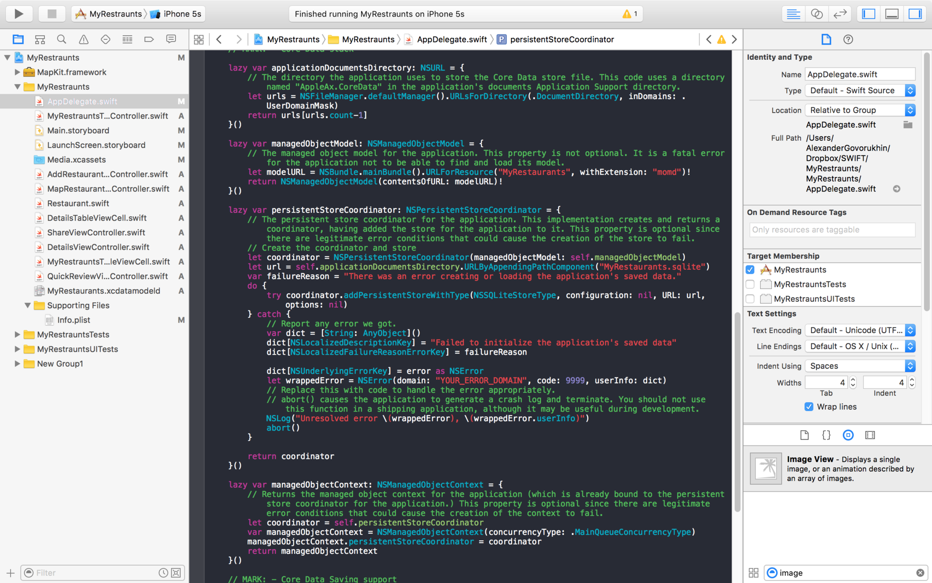Show the Object library

click(x=848, y=435)
